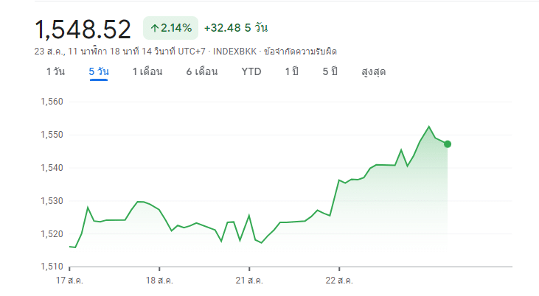Click the index value 1,548.52
539x296 pixels.
pos(83,29)
